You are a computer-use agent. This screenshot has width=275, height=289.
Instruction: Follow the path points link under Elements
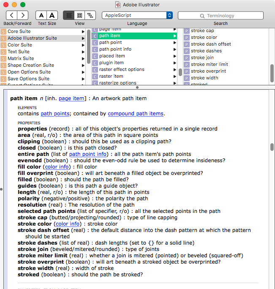[55, 114]
